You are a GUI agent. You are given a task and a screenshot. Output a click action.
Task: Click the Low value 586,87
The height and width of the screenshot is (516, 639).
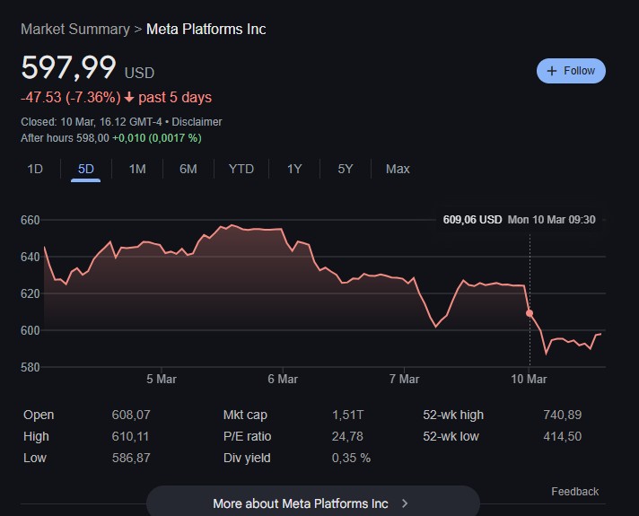pyautogui.click(x=131, y=459)
